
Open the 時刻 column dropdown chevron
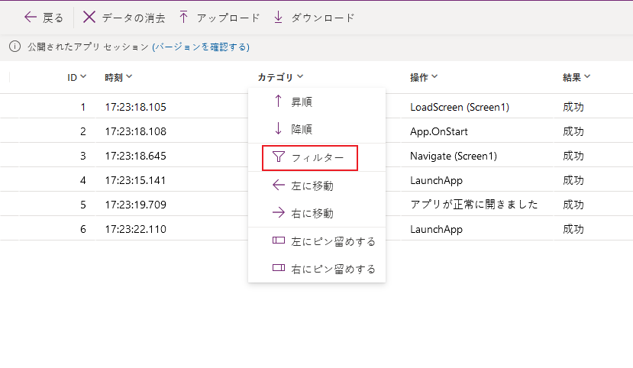[x=129, y=76]
